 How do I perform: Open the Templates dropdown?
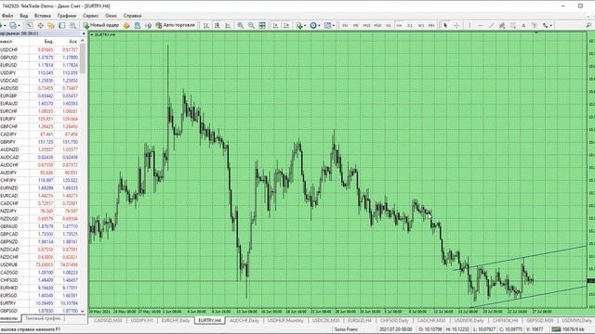[329, 25]
